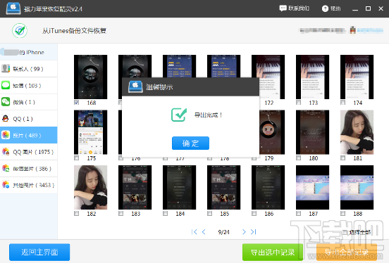The image size is (389, 263).
Task: Go to the previous page arrow
Action: 204,232
